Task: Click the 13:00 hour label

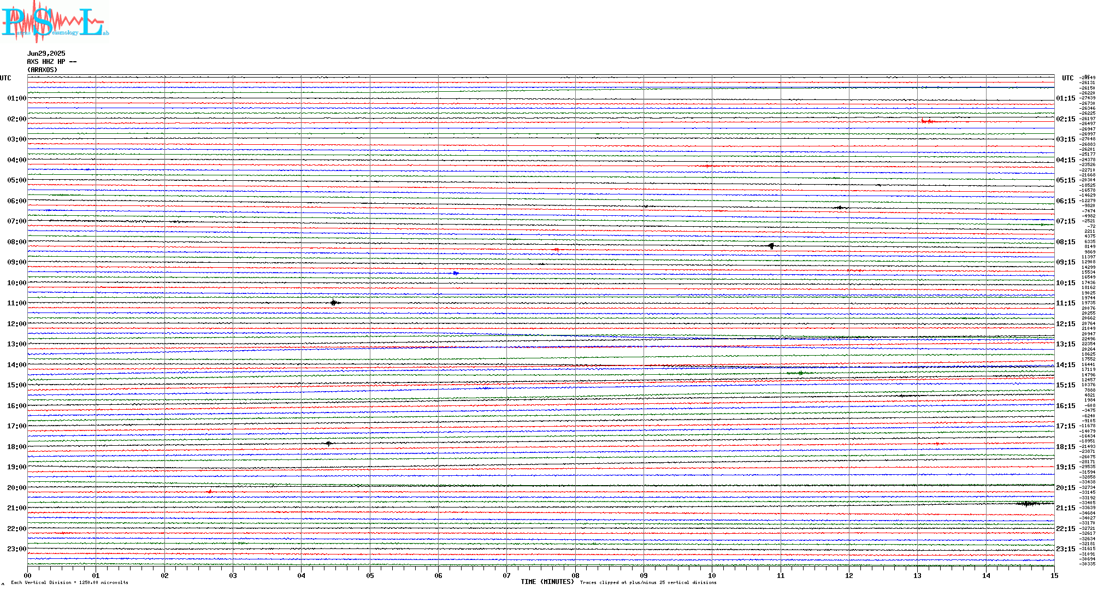Action: point(17,344)
